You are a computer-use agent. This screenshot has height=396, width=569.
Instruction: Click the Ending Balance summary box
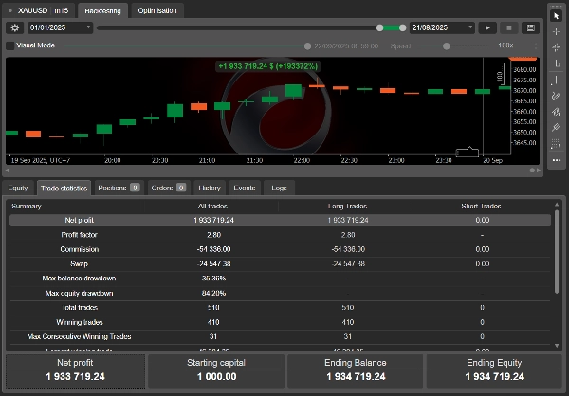(356, 371)
